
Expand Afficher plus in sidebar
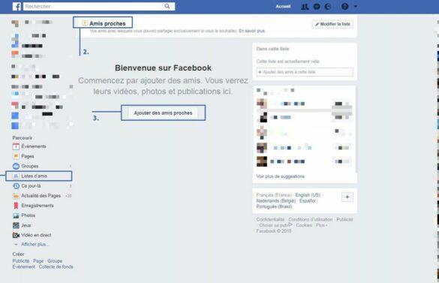(35, 244)
